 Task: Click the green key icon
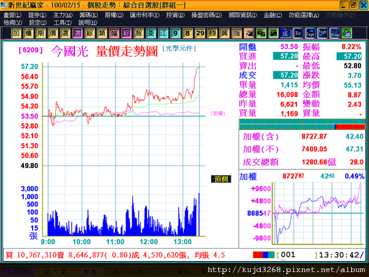click(x=347, y=33)
